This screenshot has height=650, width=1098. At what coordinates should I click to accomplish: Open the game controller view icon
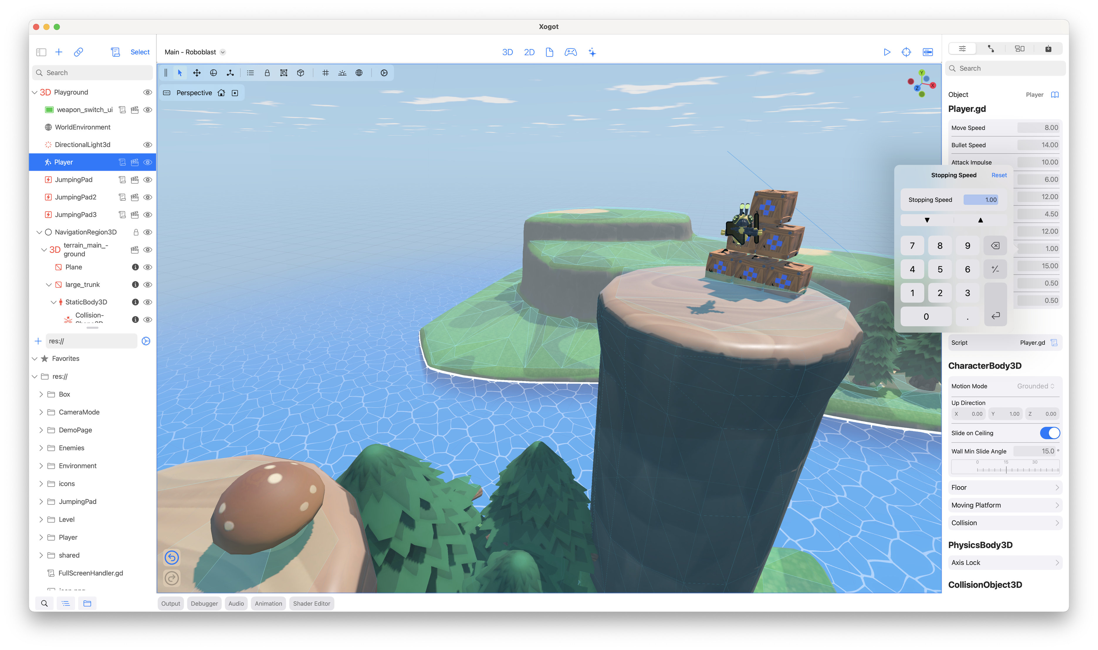570,52
